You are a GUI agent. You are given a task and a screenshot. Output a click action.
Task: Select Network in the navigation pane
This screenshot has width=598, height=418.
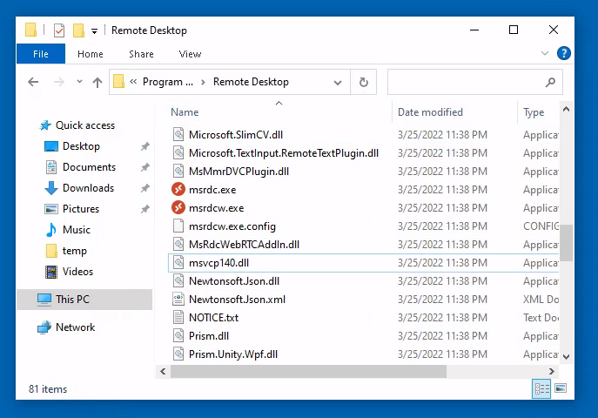75,327
